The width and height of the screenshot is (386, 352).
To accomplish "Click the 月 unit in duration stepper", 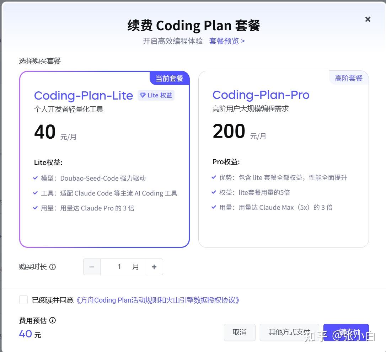I will coord(135,267).
